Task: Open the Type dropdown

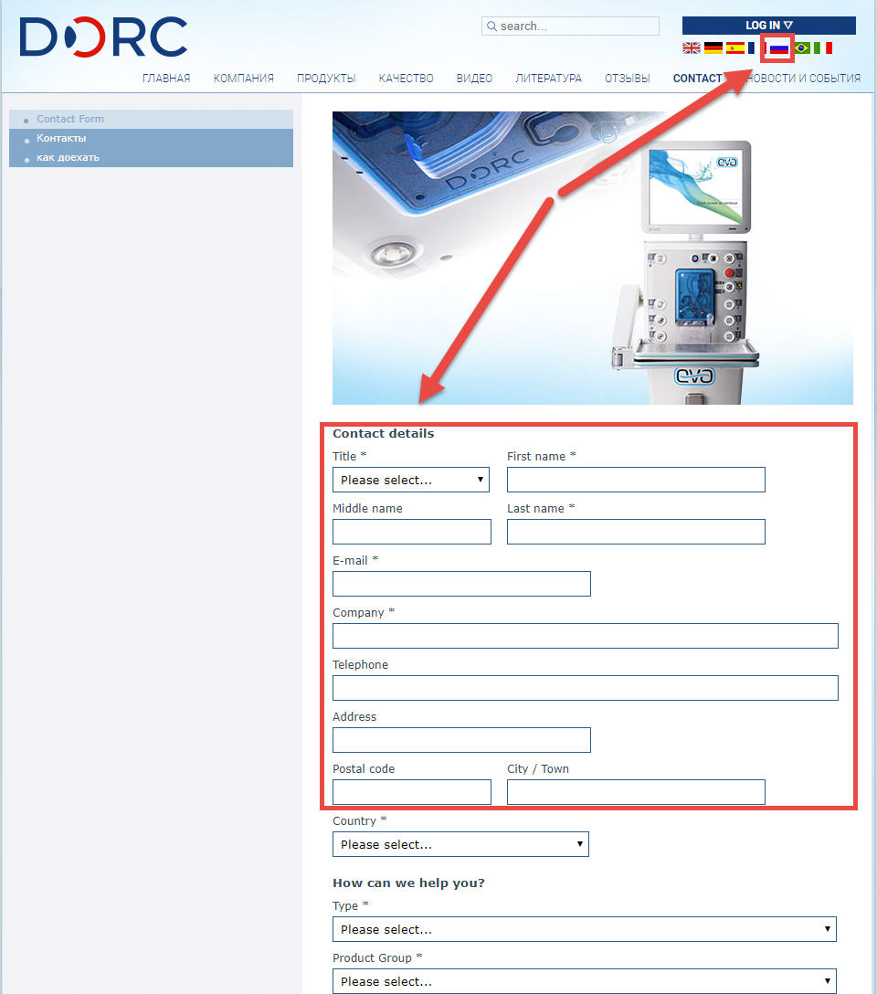Action: [x=585, y=929]
